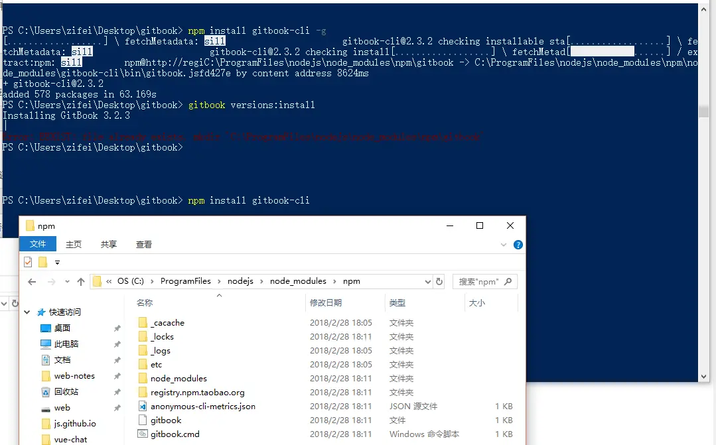Open 桌面 in the navigation pane
This screenshot has width=716, height=445.
[62, 328]
